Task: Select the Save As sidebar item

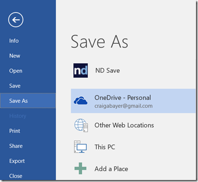Action: (28, 100)
